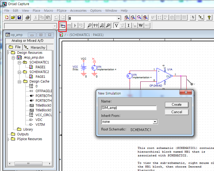This screenshot has width=214, height=171.
Task: Click the Cancel button in New Simulation
Action: (177, 112)
